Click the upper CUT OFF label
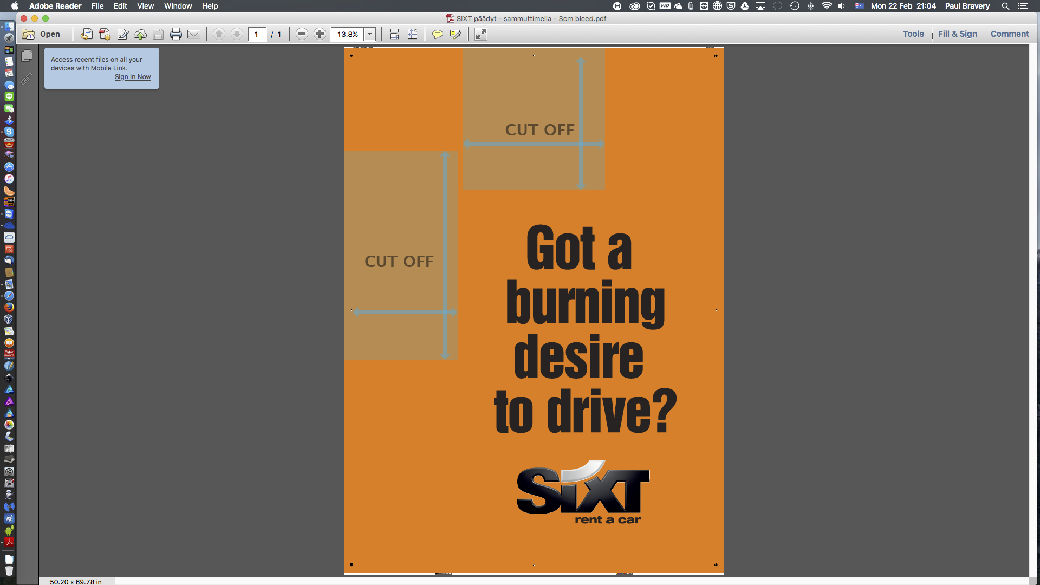 pyautogui.click(x=539, y=130)
